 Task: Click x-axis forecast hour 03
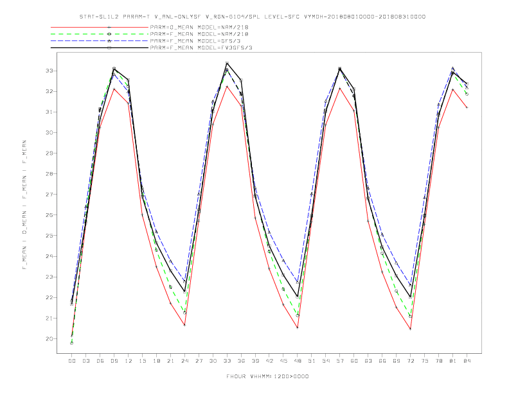85,361
